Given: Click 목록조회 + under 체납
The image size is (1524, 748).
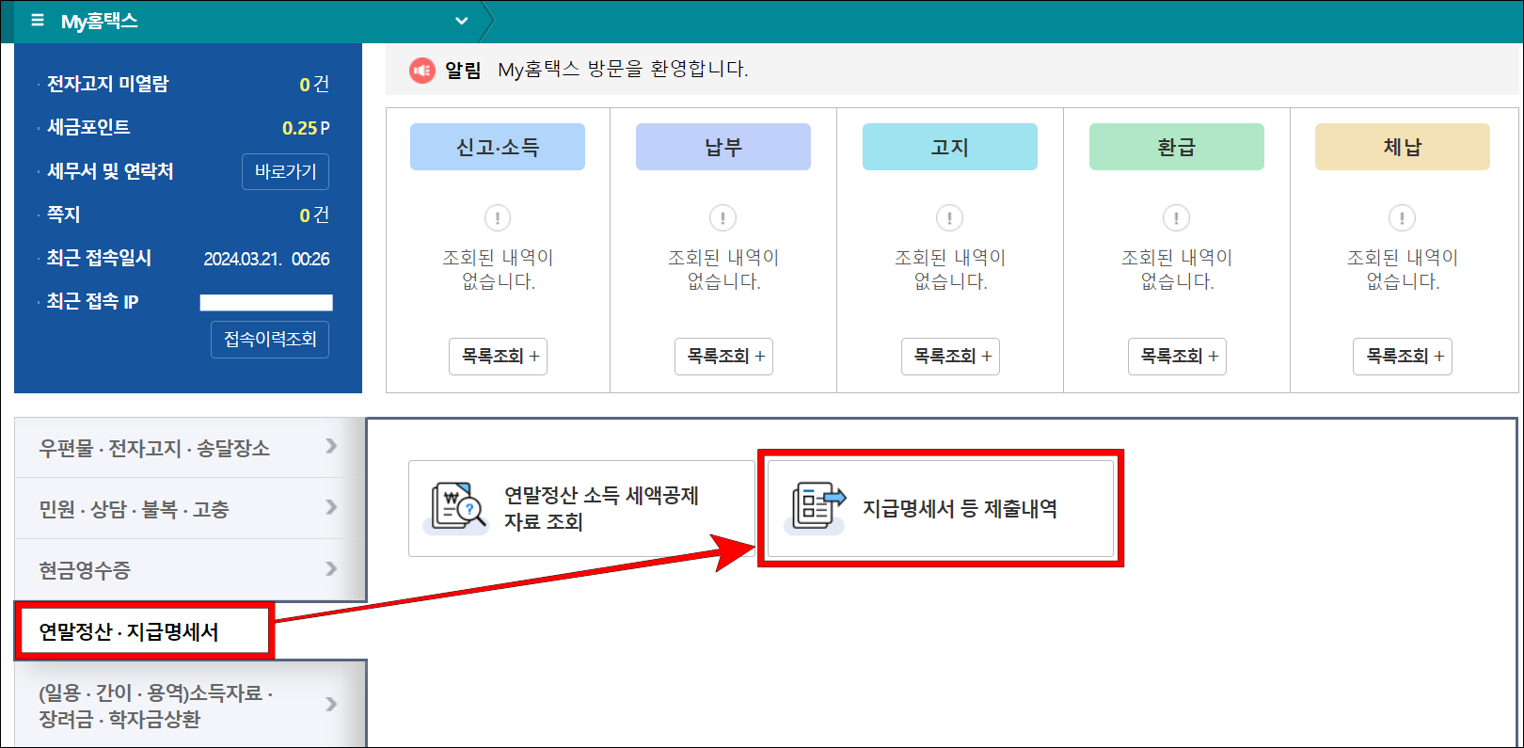Looking at the screenshot, I should tap(1403, 357).
